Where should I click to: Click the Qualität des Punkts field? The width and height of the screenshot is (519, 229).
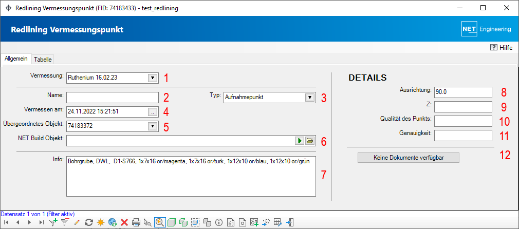point(464,121)
